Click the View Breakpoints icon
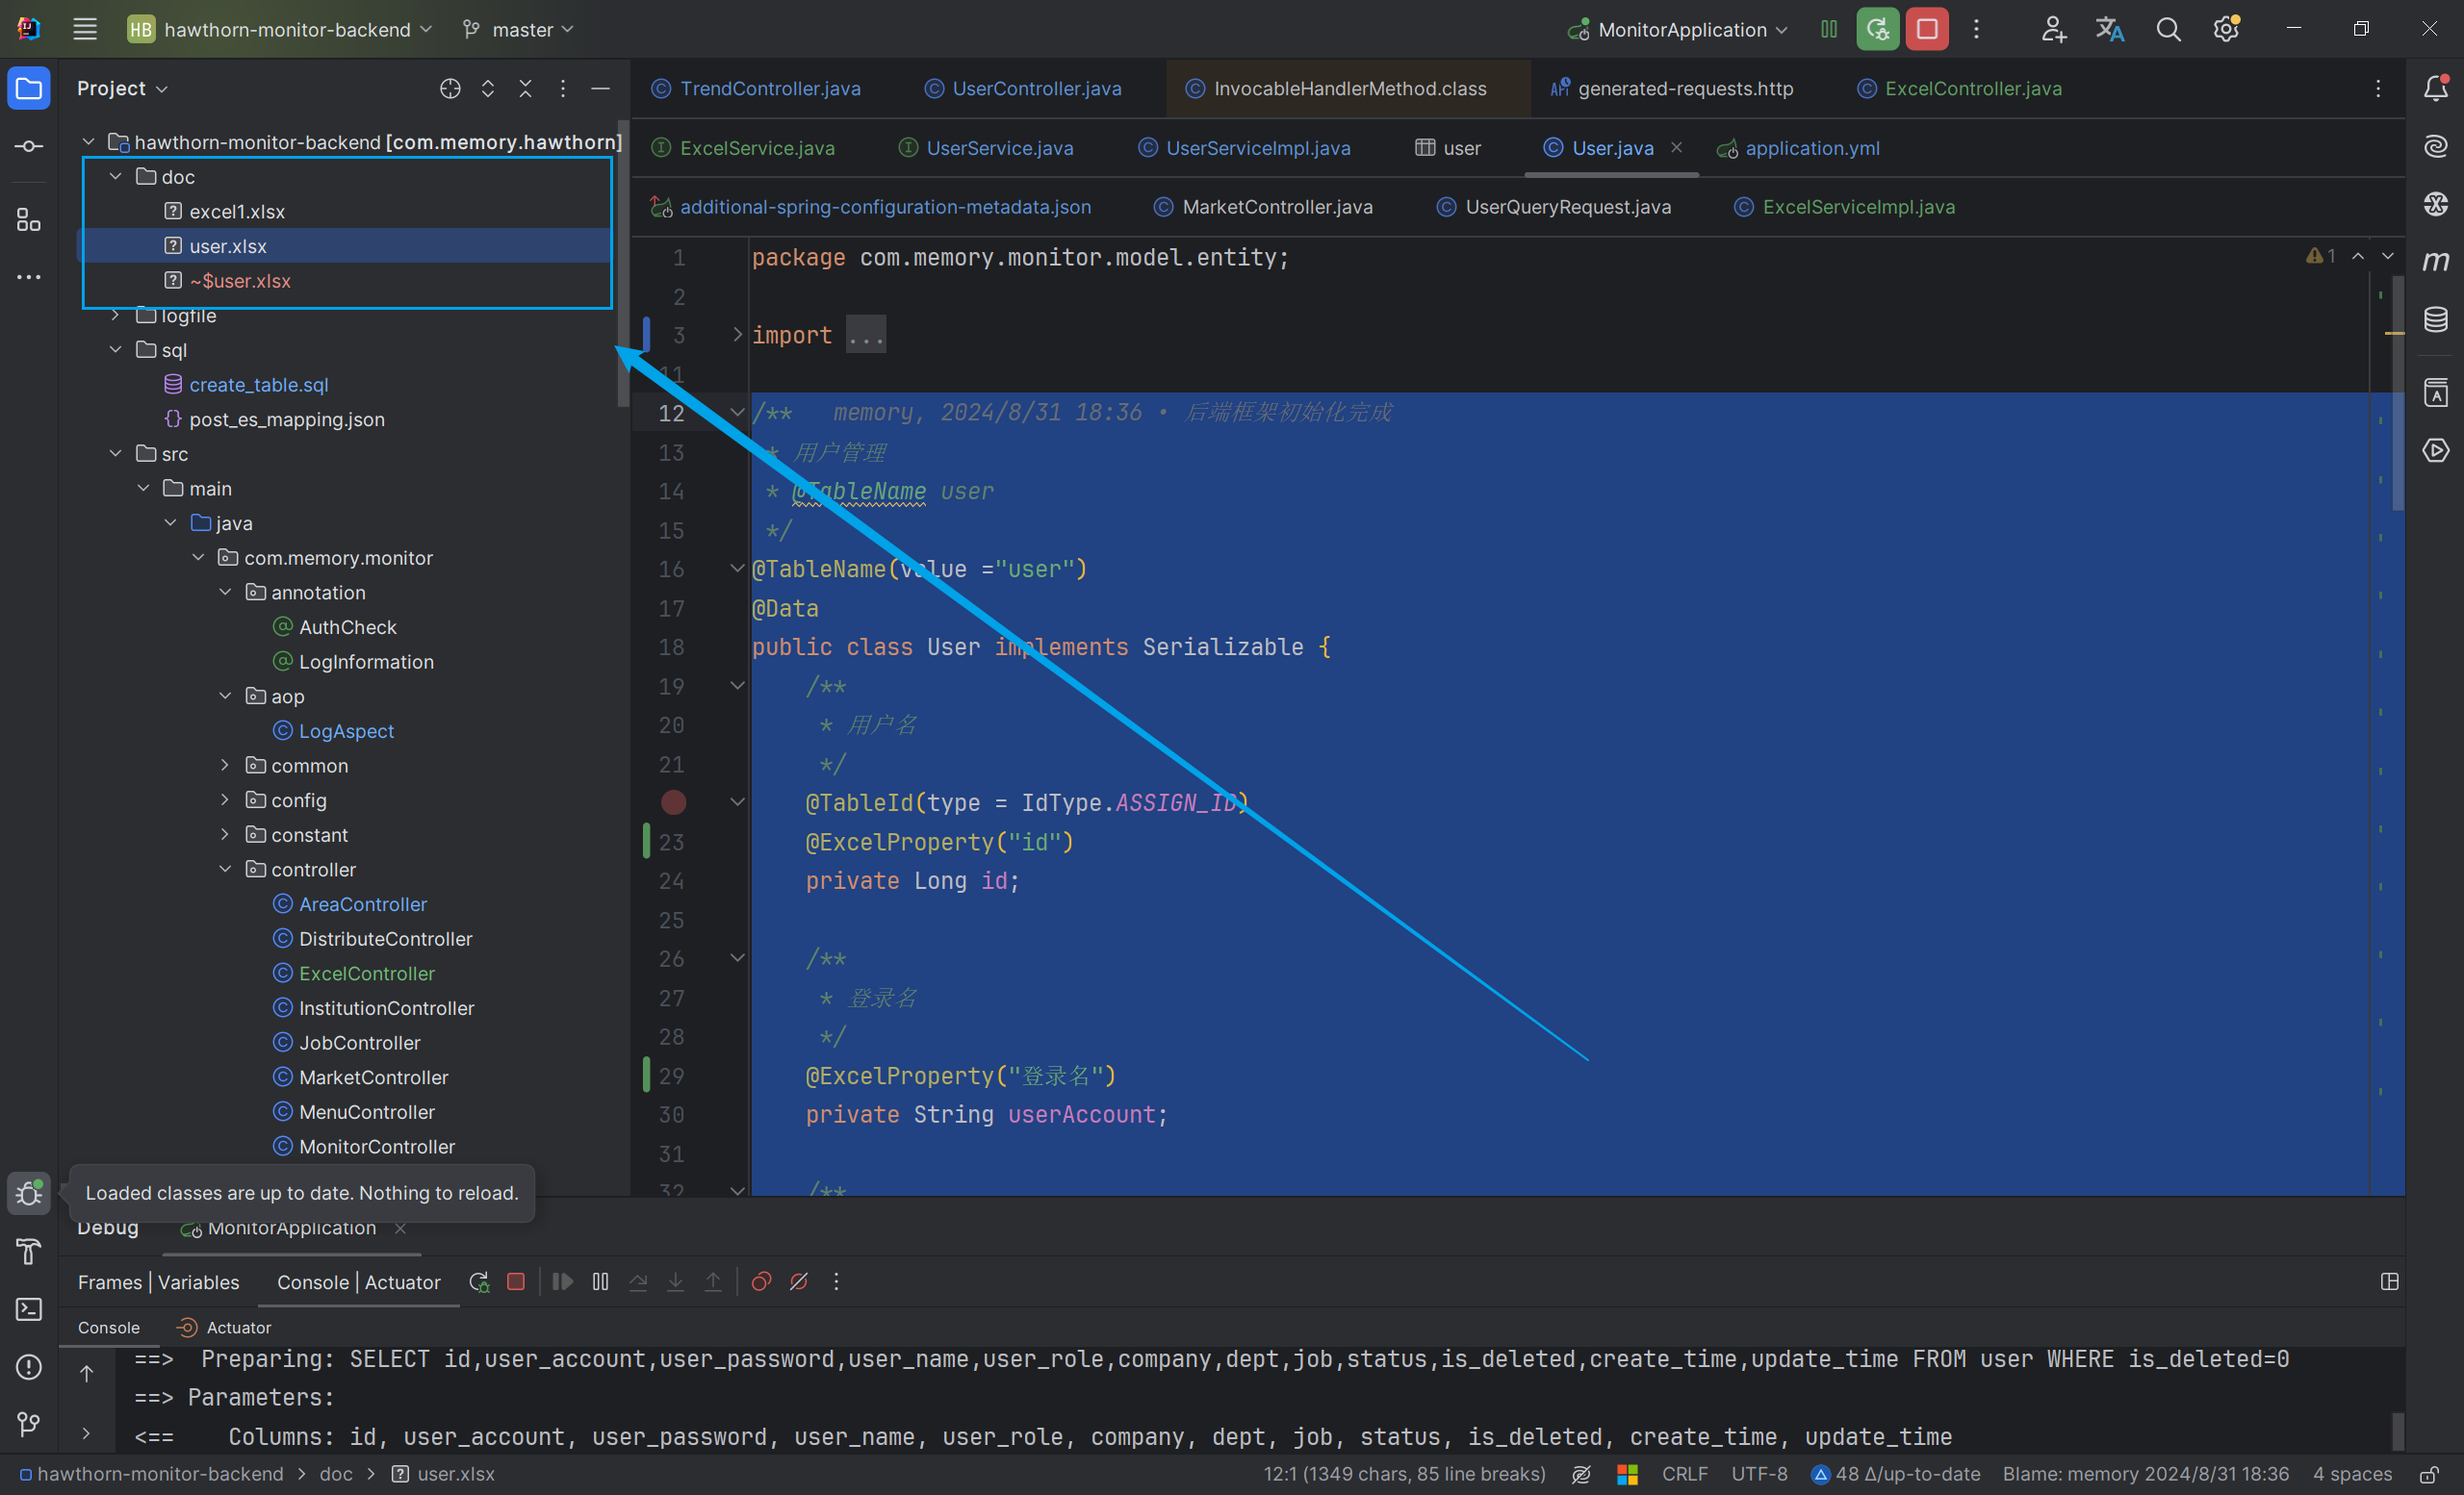Screen dimensions: 2464x1495 761,1282
